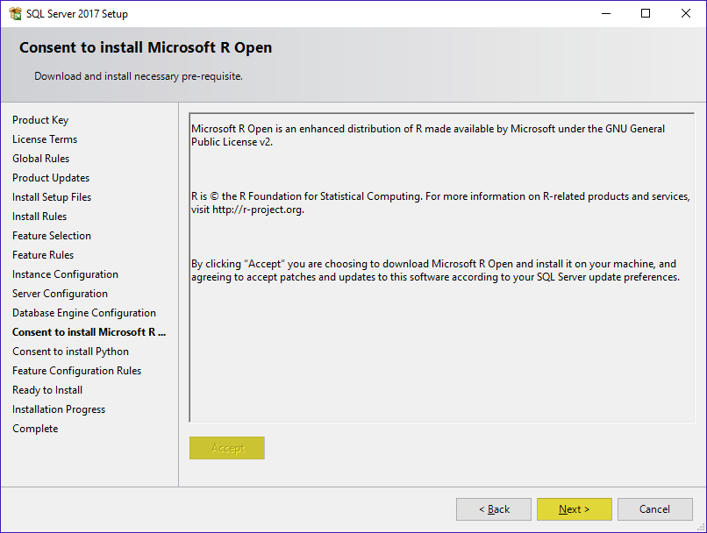Select the Feature Configuration Rules step

coord(76,371)
